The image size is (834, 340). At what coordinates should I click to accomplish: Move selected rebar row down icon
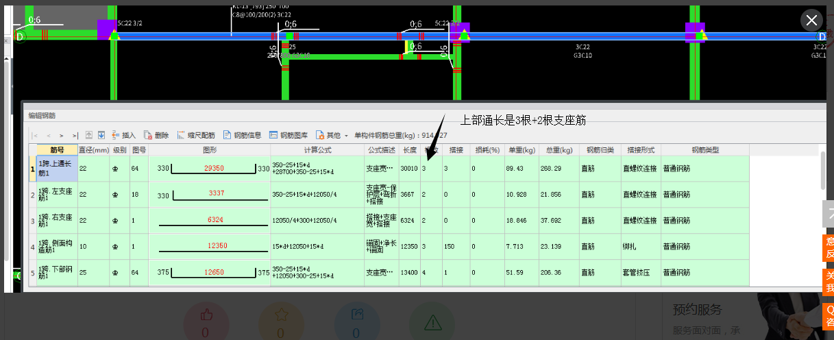101,135
